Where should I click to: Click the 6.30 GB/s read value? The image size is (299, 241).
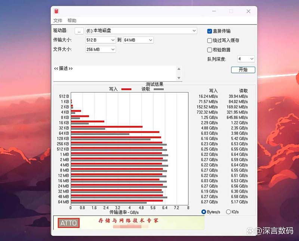click(x=239, y=191)
